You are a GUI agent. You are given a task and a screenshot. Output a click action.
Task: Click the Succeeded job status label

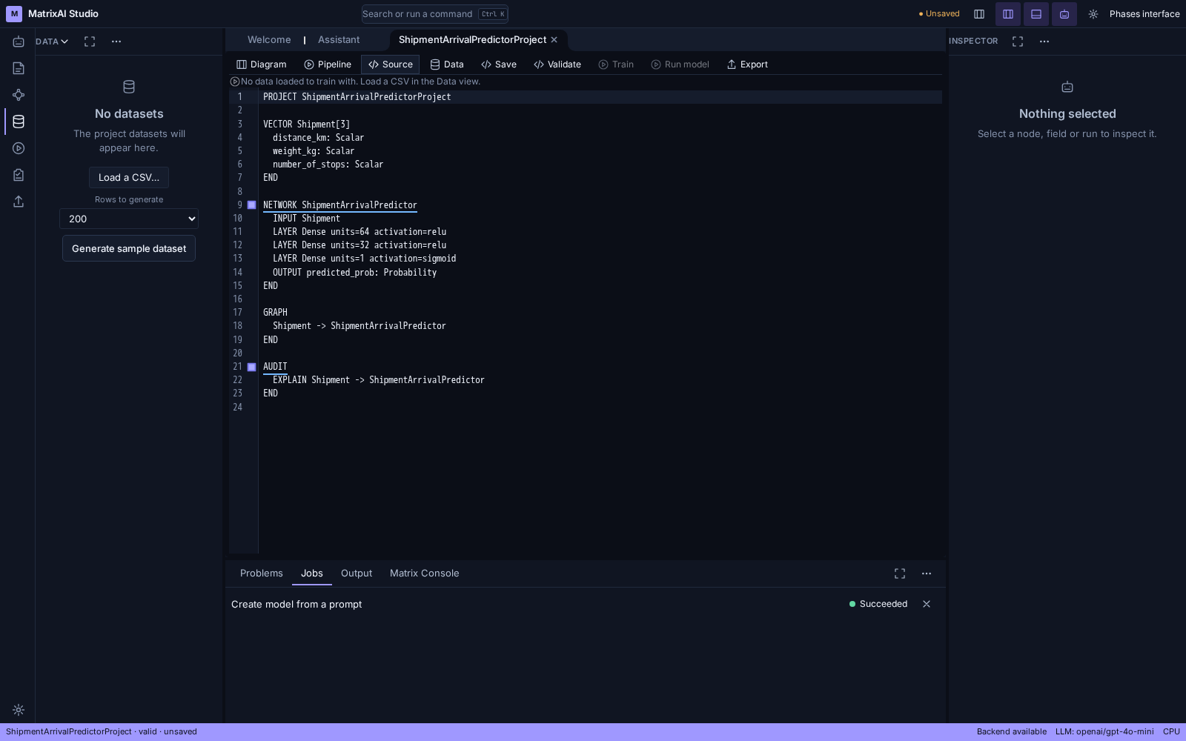[x=878, y=604]
